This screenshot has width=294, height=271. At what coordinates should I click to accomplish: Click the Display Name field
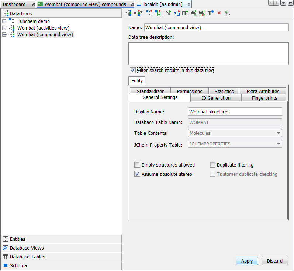pyautogui.click(x=235, y=112)
